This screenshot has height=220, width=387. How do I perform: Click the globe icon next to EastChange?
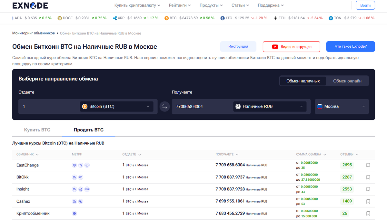click(x=74, y=165)
